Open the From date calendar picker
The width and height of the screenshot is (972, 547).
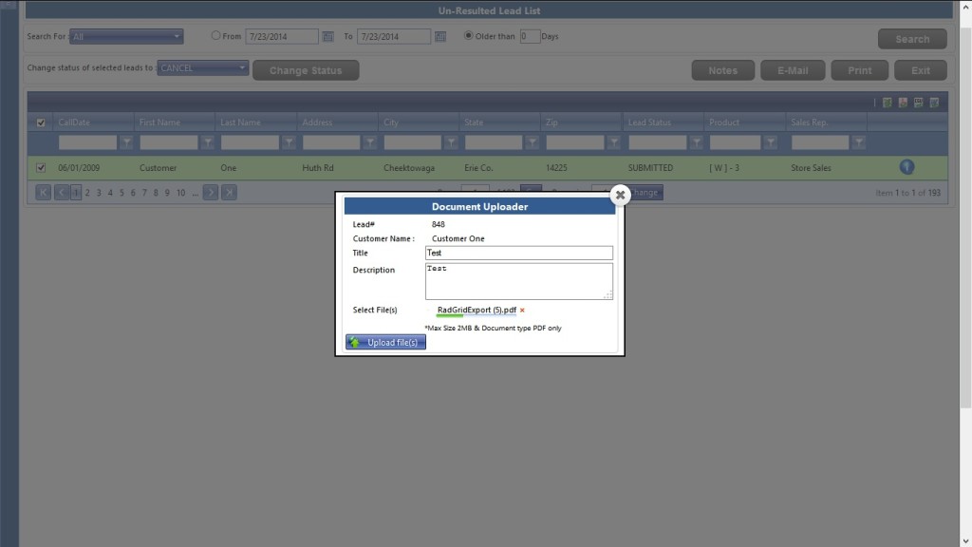[327, 37]
